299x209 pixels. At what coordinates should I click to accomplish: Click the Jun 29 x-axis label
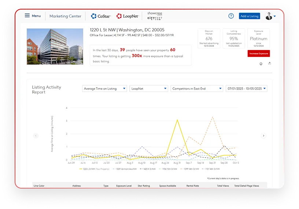(71, 163)
